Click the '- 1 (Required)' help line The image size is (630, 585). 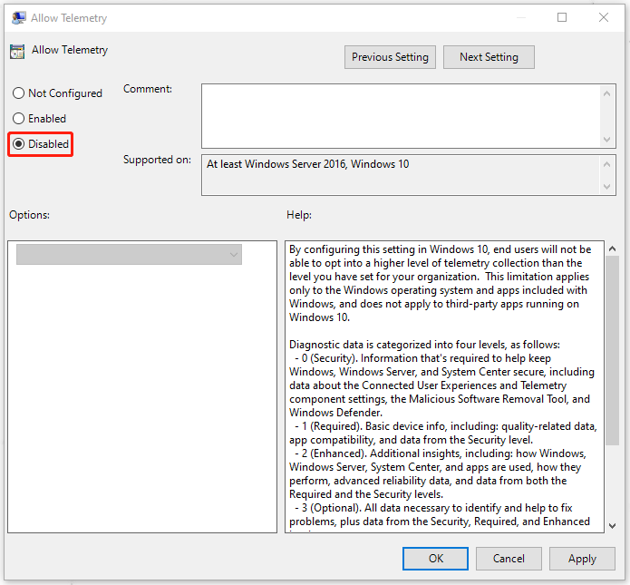click(446, 426)
